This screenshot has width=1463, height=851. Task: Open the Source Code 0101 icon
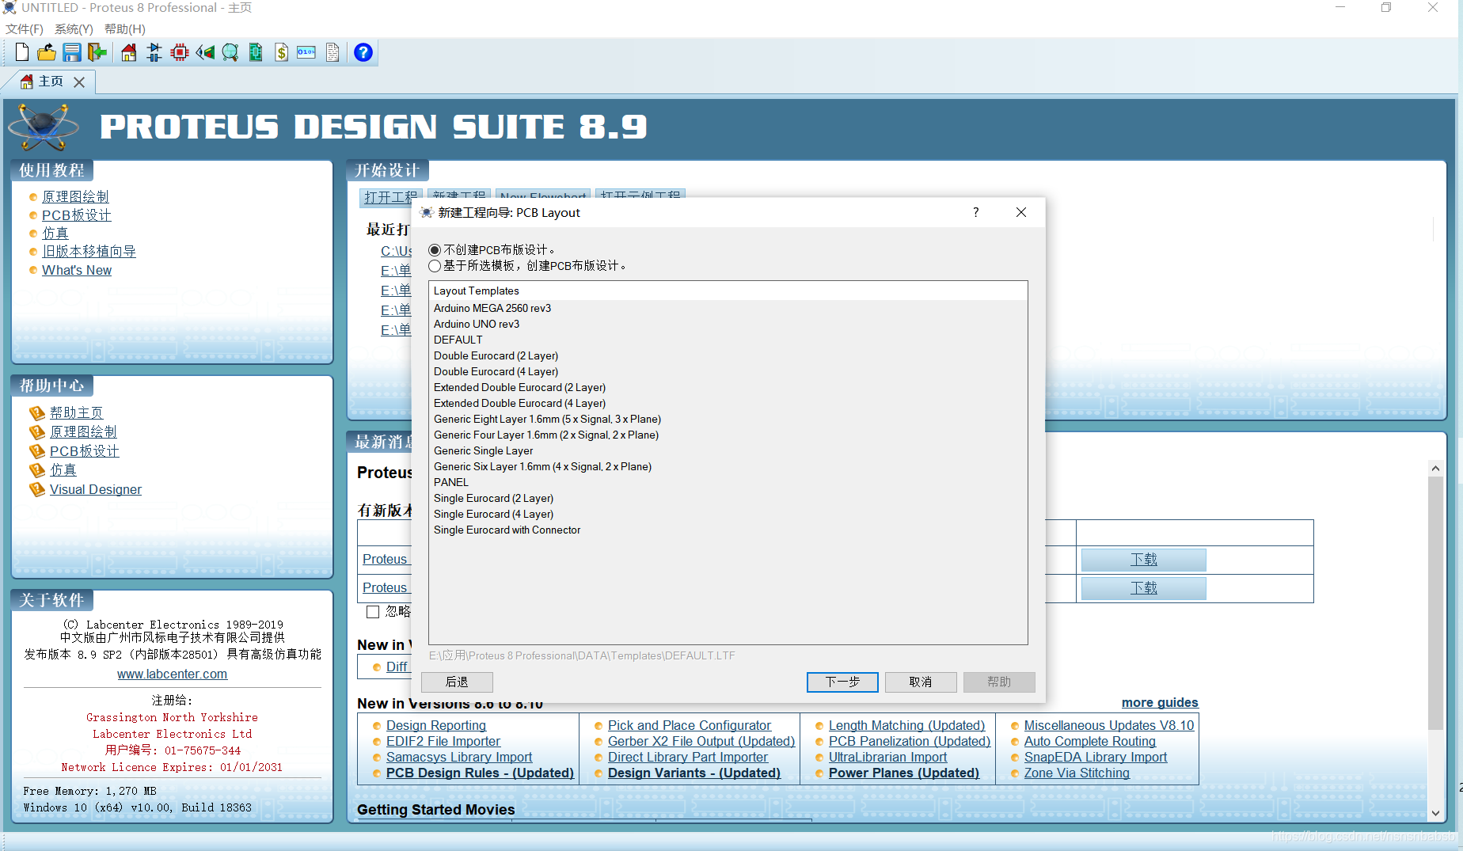(306, 52)
